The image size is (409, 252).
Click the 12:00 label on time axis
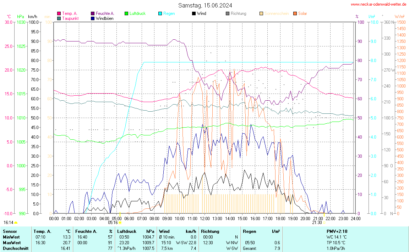coord(204,218)
